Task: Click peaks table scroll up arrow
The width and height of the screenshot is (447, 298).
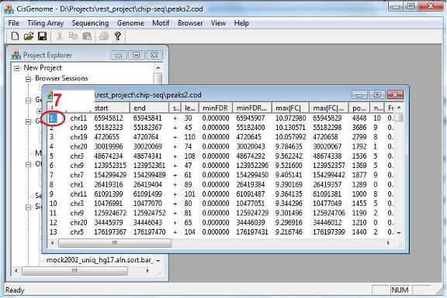Action: pos(399,108)
